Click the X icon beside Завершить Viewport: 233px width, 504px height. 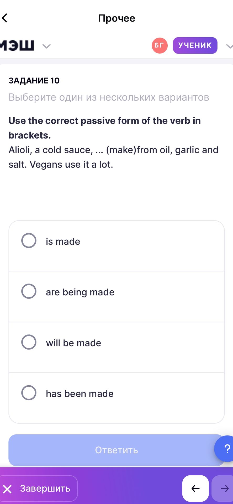point(7,489)
